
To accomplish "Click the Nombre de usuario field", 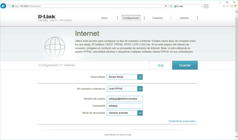I will (x=125, y=99).
